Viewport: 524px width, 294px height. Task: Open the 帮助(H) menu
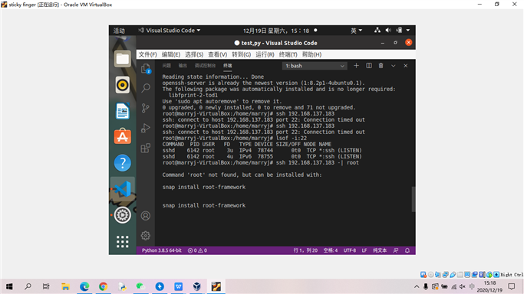(x=311, y=54)
